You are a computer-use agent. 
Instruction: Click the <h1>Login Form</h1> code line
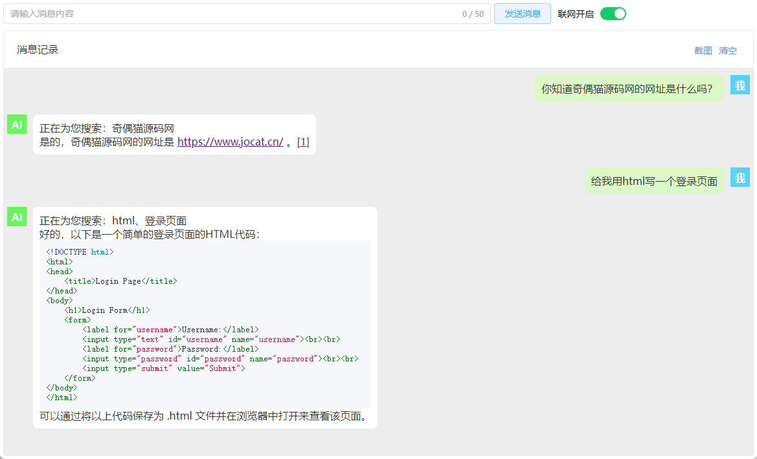pyautogui.click(x=107, y=310)
